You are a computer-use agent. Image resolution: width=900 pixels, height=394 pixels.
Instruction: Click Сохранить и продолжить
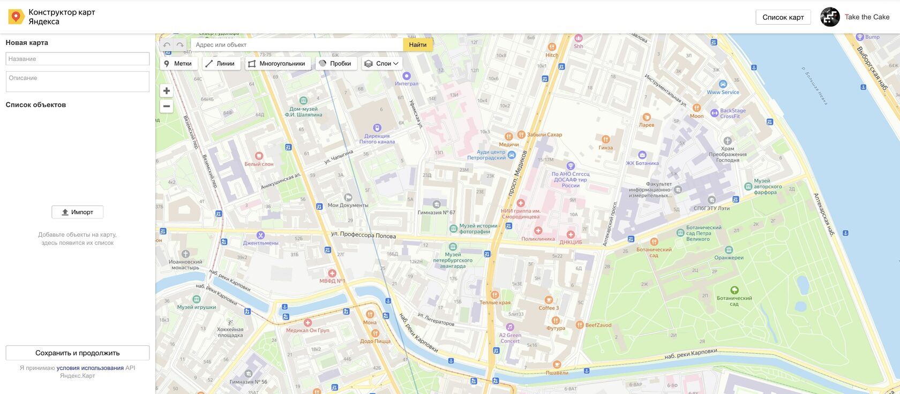78,353
